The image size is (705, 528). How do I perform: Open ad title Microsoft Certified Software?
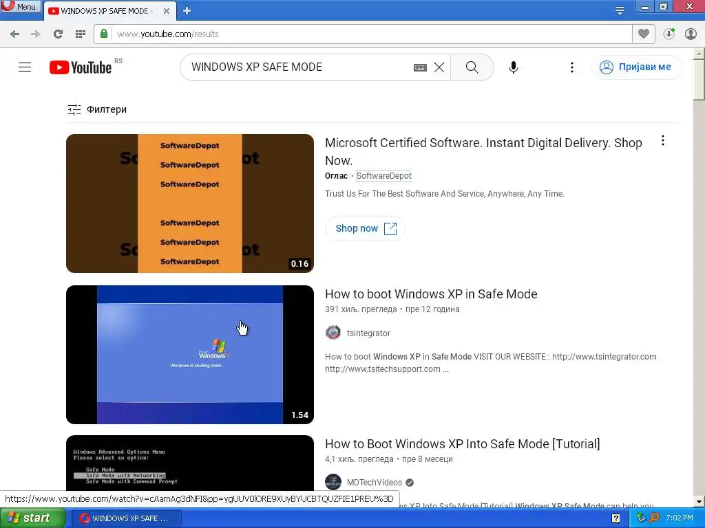point(483,151)
